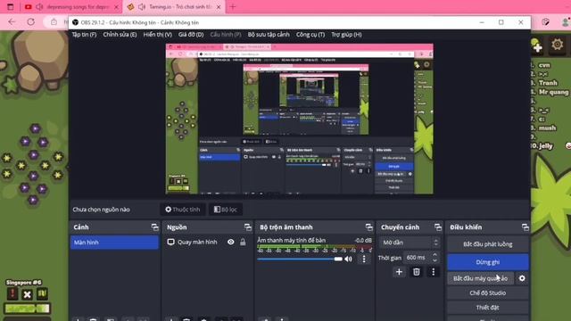571x321 pixels.
Task: Reload the browser page
Action: [31, 21]
